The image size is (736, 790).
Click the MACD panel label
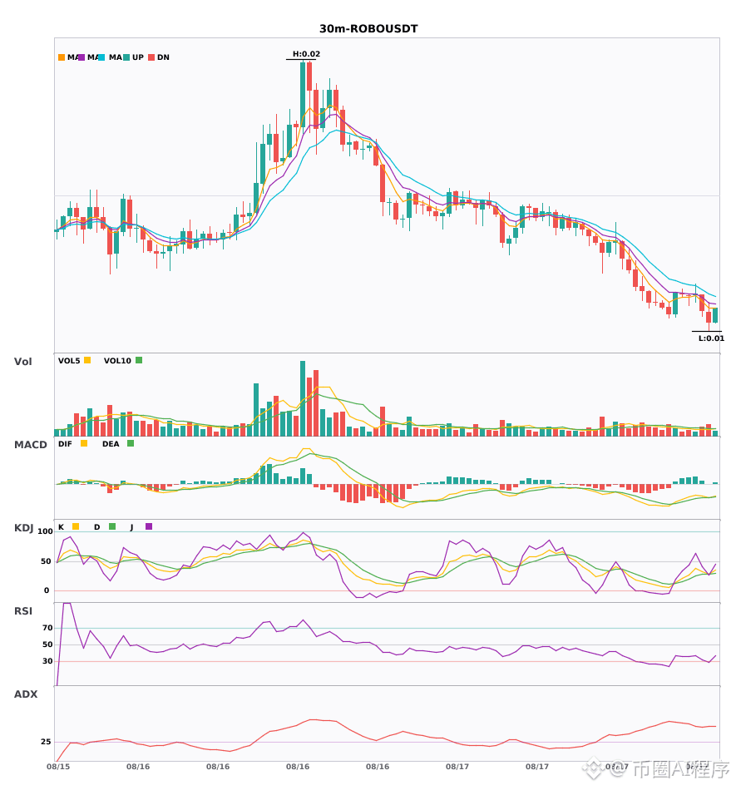pos(30,445)
